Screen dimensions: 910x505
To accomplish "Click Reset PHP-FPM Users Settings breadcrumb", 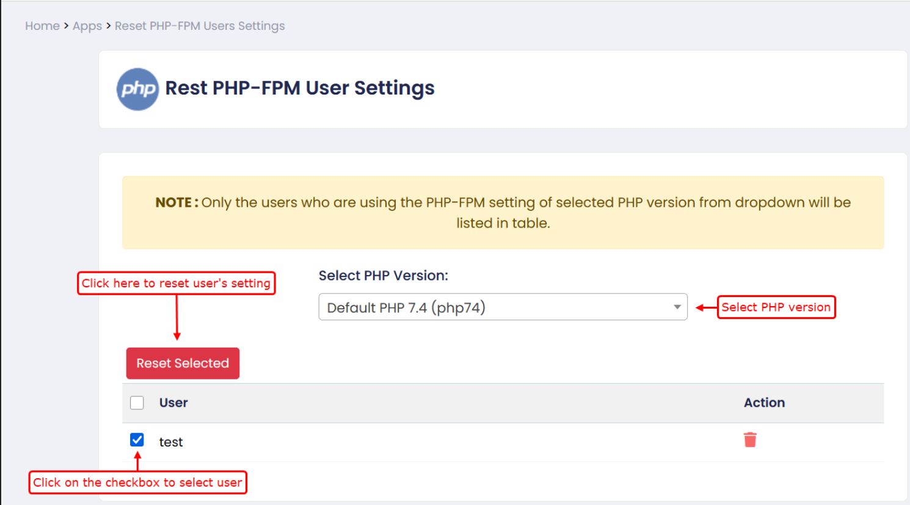I will click(x=200, y=26).
